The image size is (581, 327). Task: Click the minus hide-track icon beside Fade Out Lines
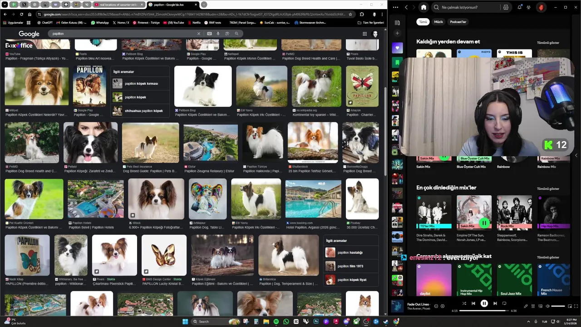436,306
